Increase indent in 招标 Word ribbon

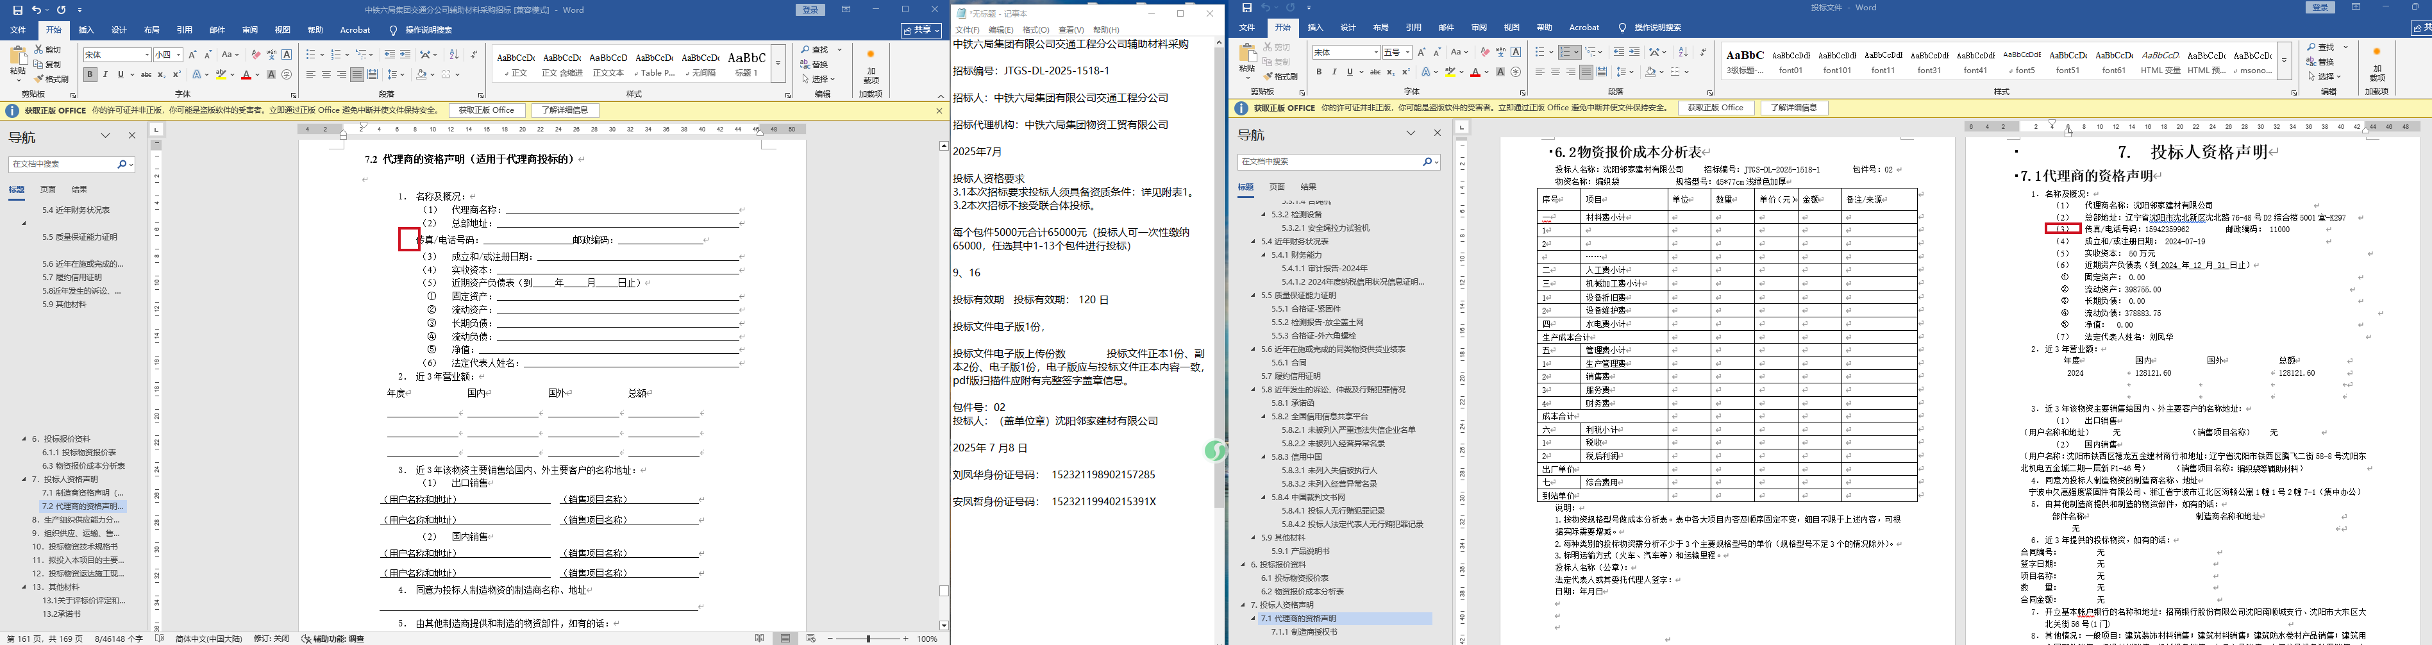point(405,54)
